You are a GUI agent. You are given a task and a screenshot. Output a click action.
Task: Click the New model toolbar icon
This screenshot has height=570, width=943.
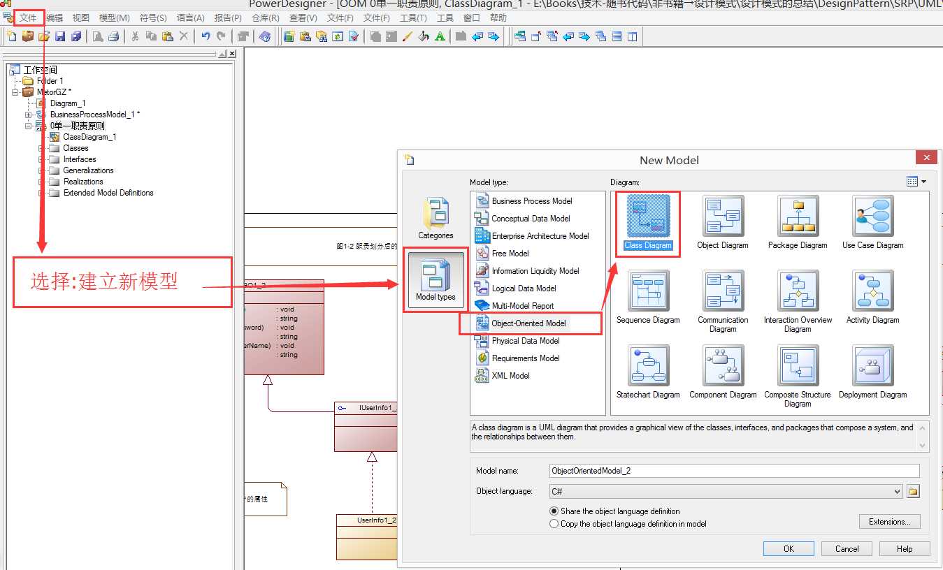click(11, 36)
